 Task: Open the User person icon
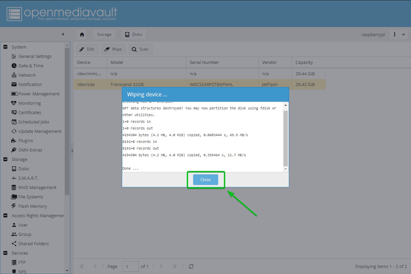click(x=14, y=225)
